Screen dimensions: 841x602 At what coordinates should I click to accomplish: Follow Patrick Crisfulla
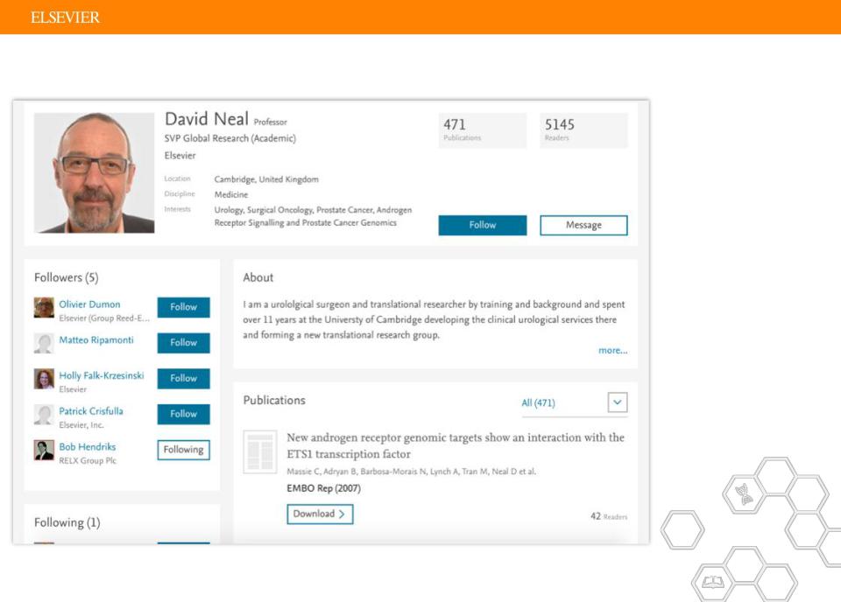(183, 414)
